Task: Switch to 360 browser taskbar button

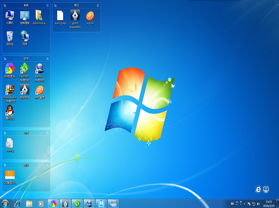Action: [x=53, y=204]
